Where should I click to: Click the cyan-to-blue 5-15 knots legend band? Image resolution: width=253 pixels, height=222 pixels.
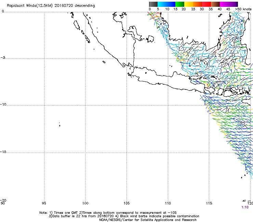(167, 4)
